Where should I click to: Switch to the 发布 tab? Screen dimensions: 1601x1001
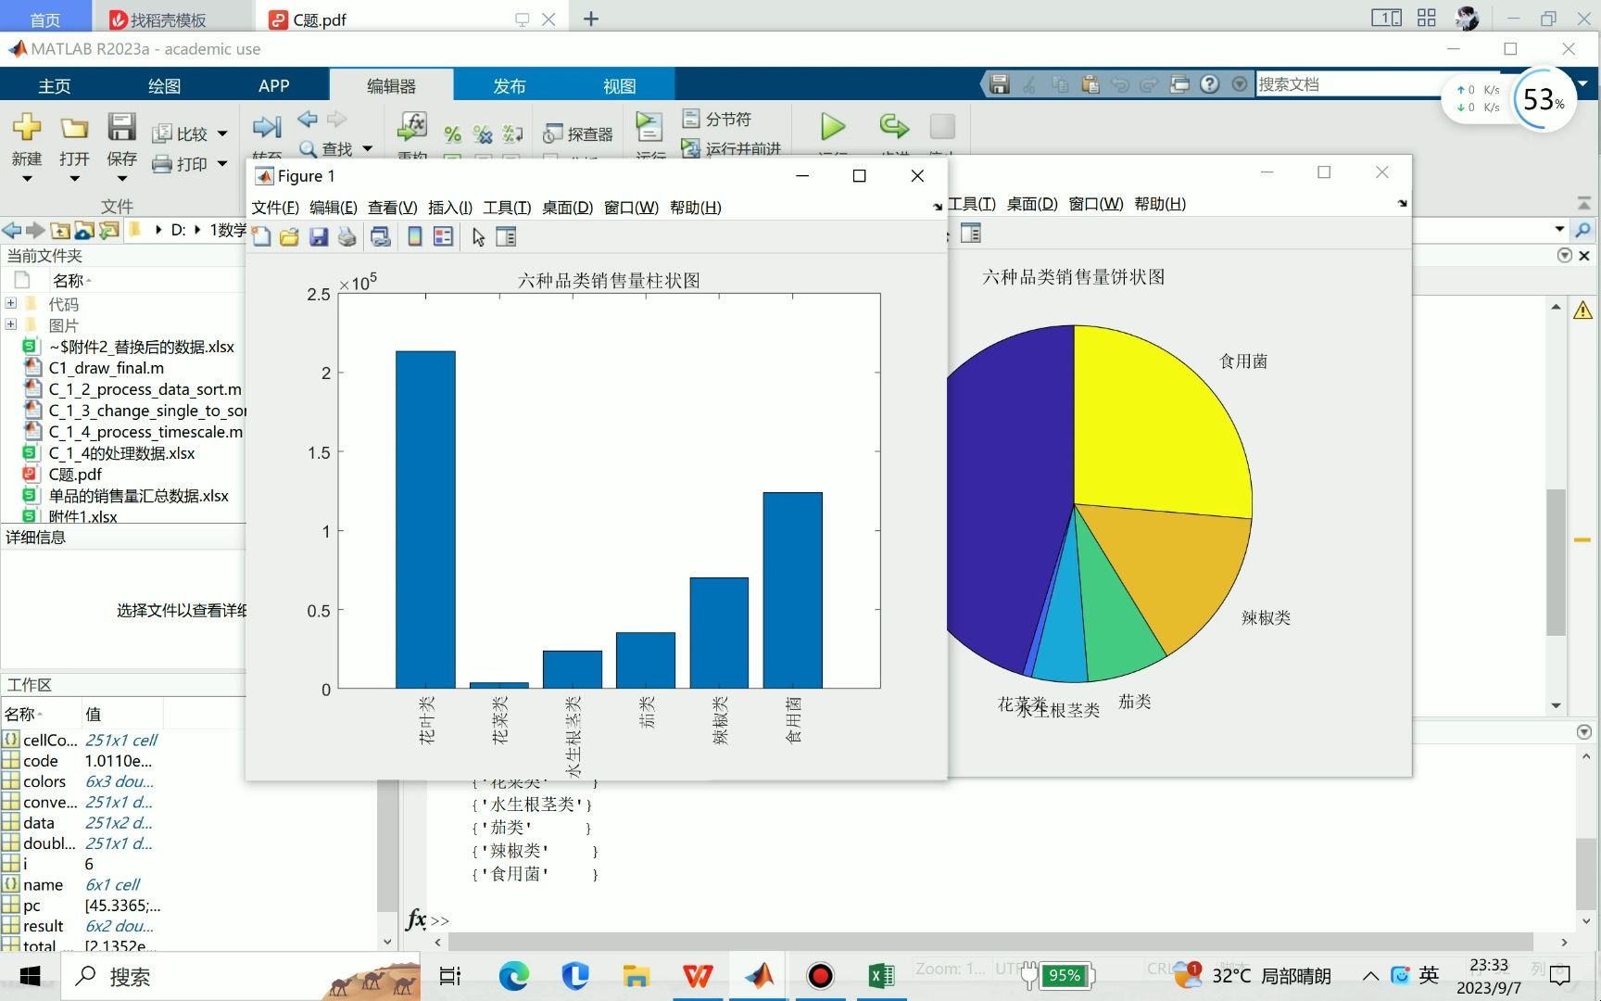[510, 85]
